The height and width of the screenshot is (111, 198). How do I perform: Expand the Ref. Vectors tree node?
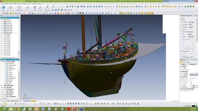2,93
